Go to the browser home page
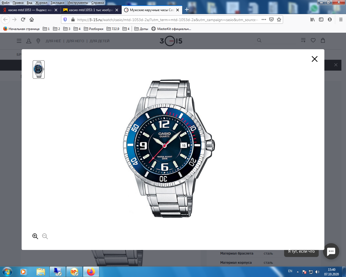Image resolution: width=346 pixels, height=277 pixels. tap(32, 19)
